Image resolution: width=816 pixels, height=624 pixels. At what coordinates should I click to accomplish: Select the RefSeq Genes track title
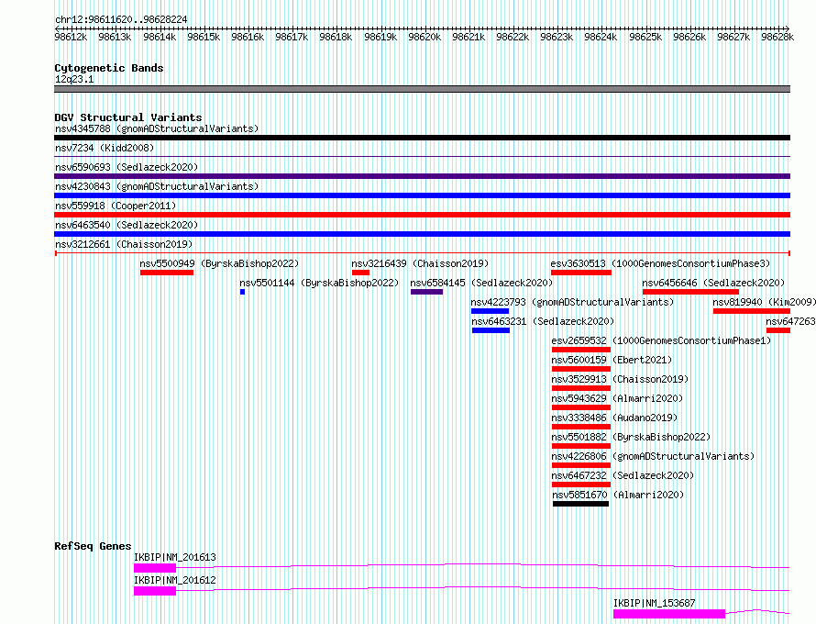click(93, 546)
